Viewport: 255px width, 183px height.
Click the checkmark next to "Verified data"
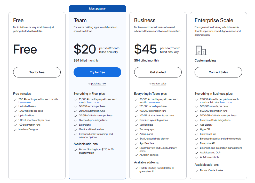coord(136,125)
